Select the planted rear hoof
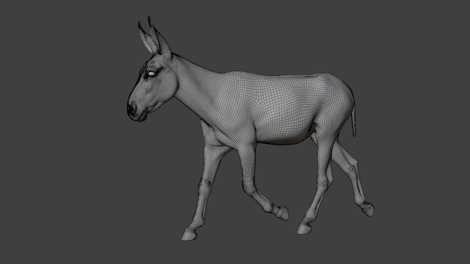Viewport: 470px width, 264px height. click(x=306, y=228)
